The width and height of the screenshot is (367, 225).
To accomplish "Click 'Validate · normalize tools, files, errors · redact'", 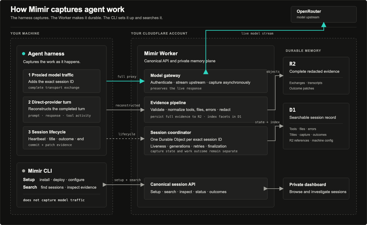I will coord(191,110).
